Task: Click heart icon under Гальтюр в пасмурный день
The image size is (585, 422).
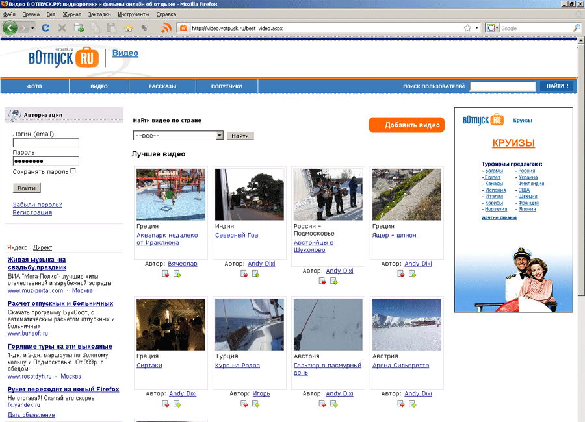Action: [x=322, y=404]
